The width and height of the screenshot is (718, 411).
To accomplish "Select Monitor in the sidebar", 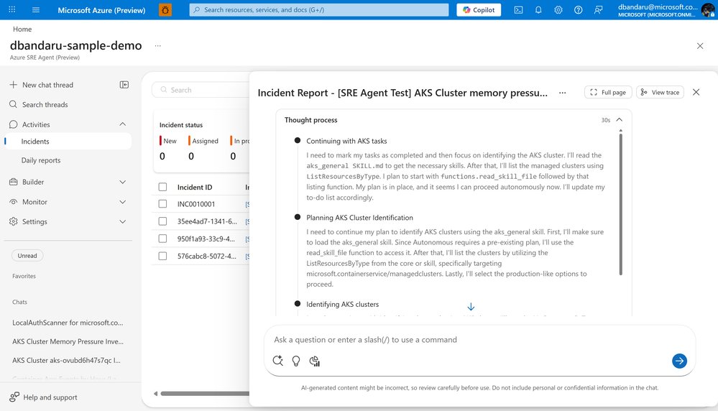I will point(34,202).
